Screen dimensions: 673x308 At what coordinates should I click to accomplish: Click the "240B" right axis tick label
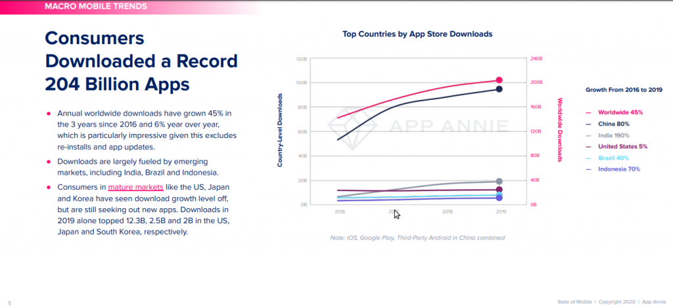[537, 58]
